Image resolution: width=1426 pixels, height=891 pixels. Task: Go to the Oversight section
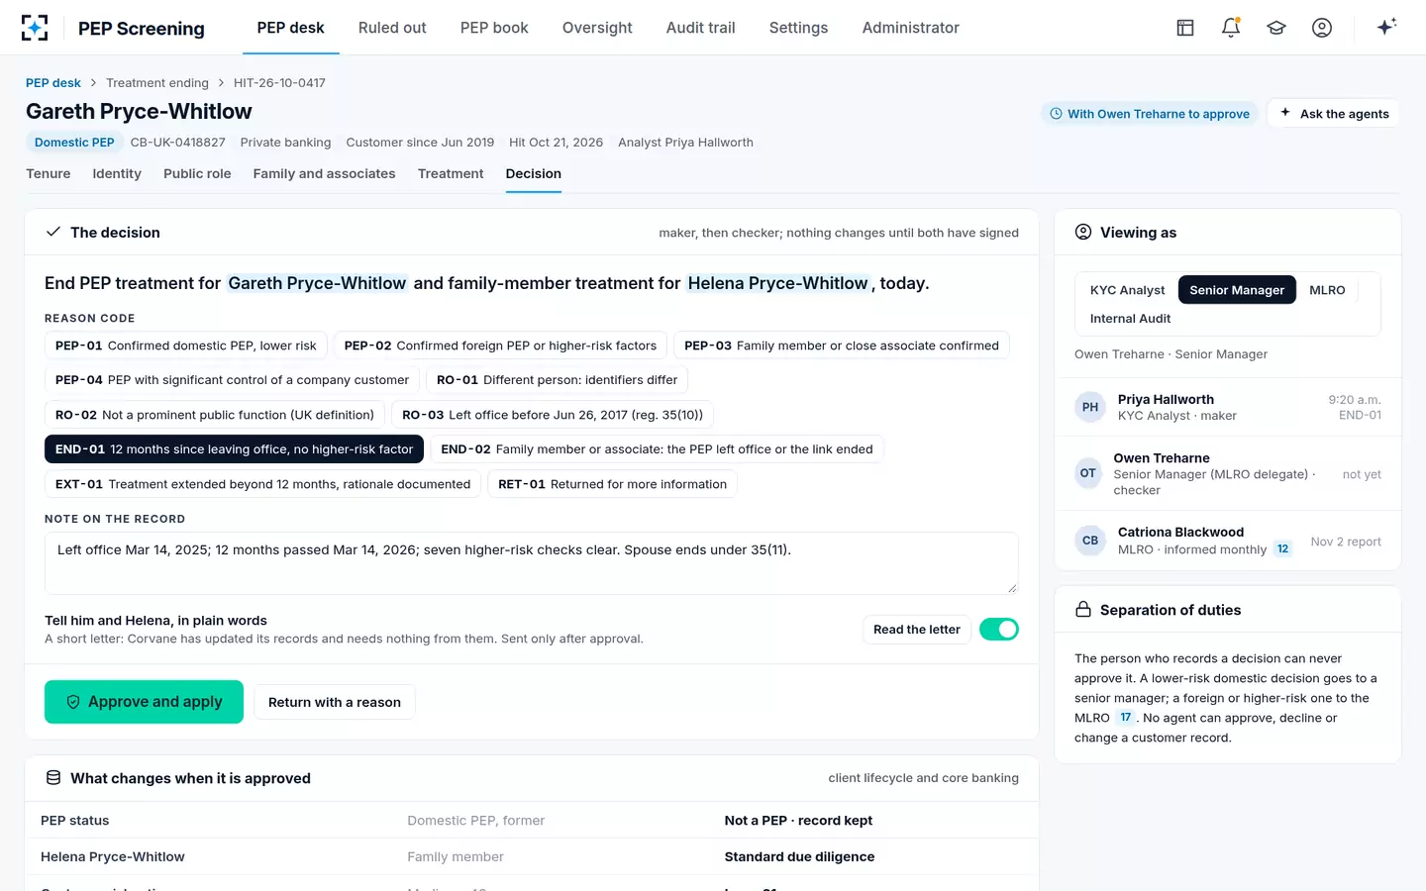point(597,28)
